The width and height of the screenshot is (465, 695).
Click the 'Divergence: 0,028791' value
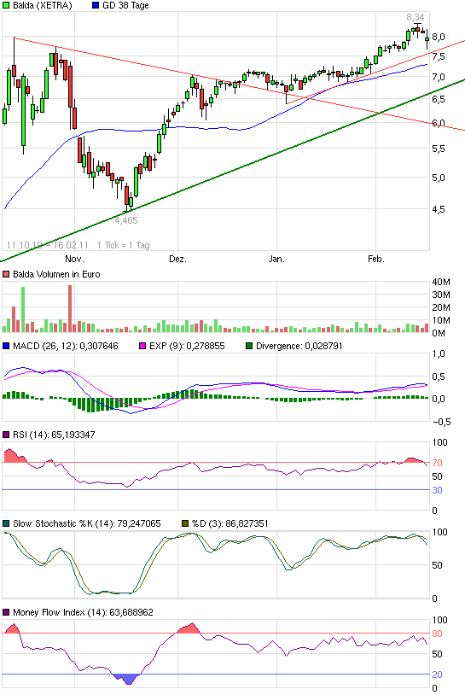pos(299,346)
